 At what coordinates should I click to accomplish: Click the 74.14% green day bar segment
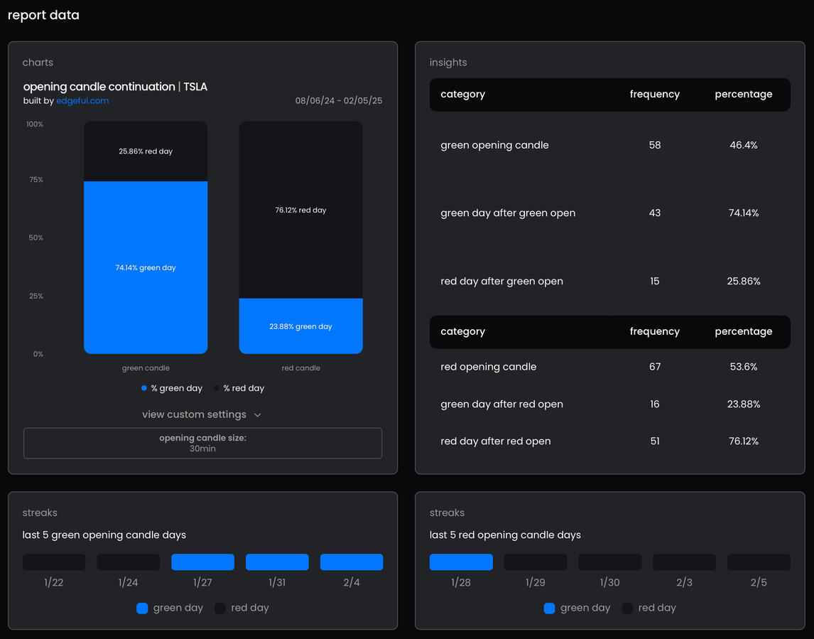(x=146, y=267)
